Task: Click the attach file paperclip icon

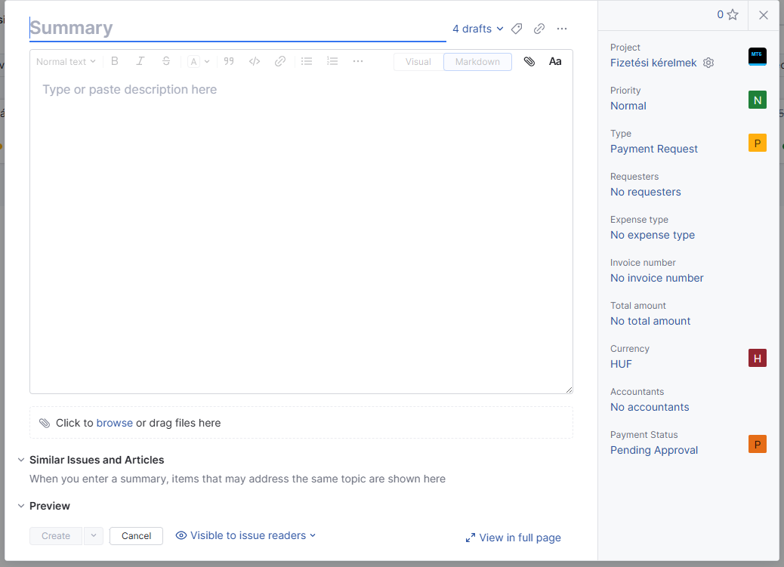Action: (x=529, y=62)
